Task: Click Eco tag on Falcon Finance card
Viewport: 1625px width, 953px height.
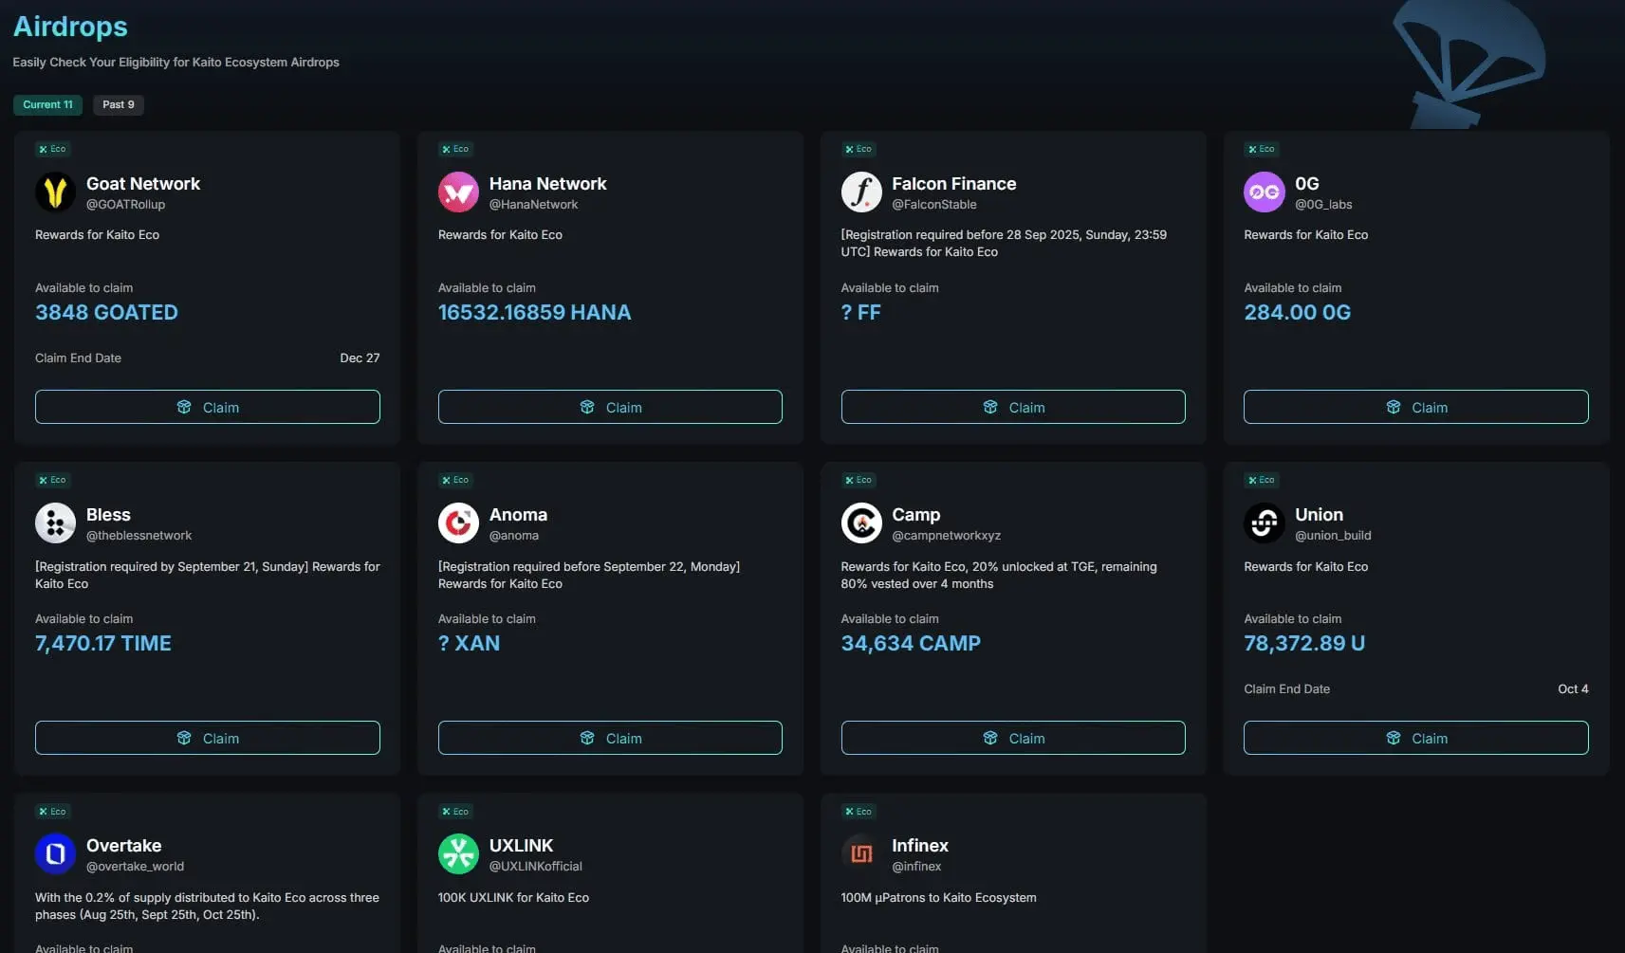Action: 859,149
